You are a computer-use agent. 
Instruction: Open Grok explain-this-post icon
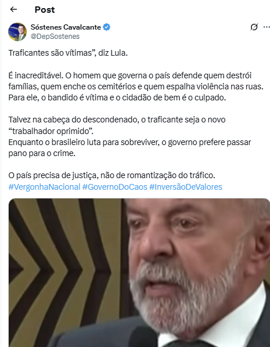(254, 27)
